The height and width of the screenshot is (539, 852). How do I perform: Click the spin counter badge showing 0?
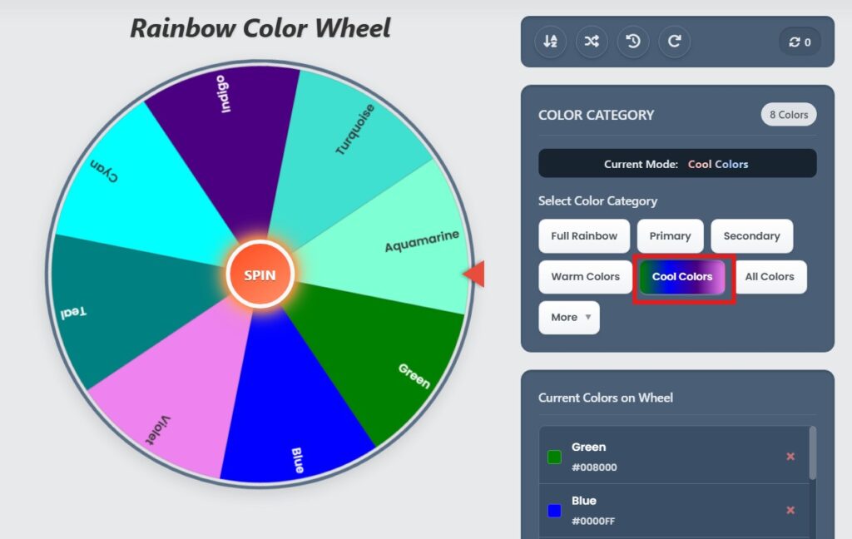pos(798,41)
